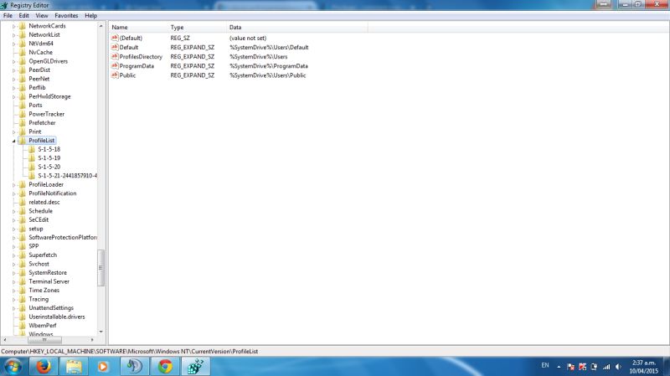Click the %SystemDrive%\ProgramData data value
This screenshot has height=376, width=670.
[x=268, y=66]
